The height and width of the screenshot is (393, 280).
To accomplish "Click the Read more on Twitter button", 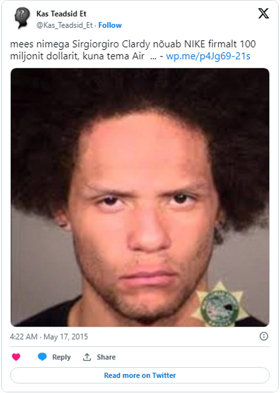I will coord(140,375).
